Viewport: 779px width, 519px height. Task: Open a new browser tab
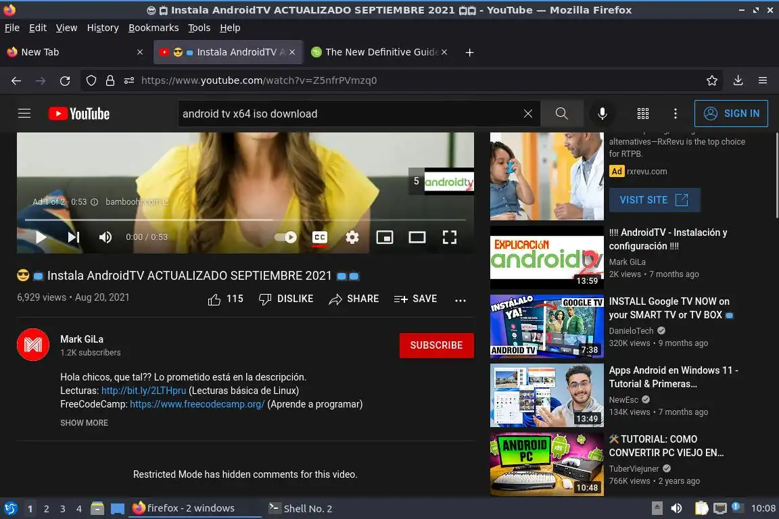[x=469, y=52]
